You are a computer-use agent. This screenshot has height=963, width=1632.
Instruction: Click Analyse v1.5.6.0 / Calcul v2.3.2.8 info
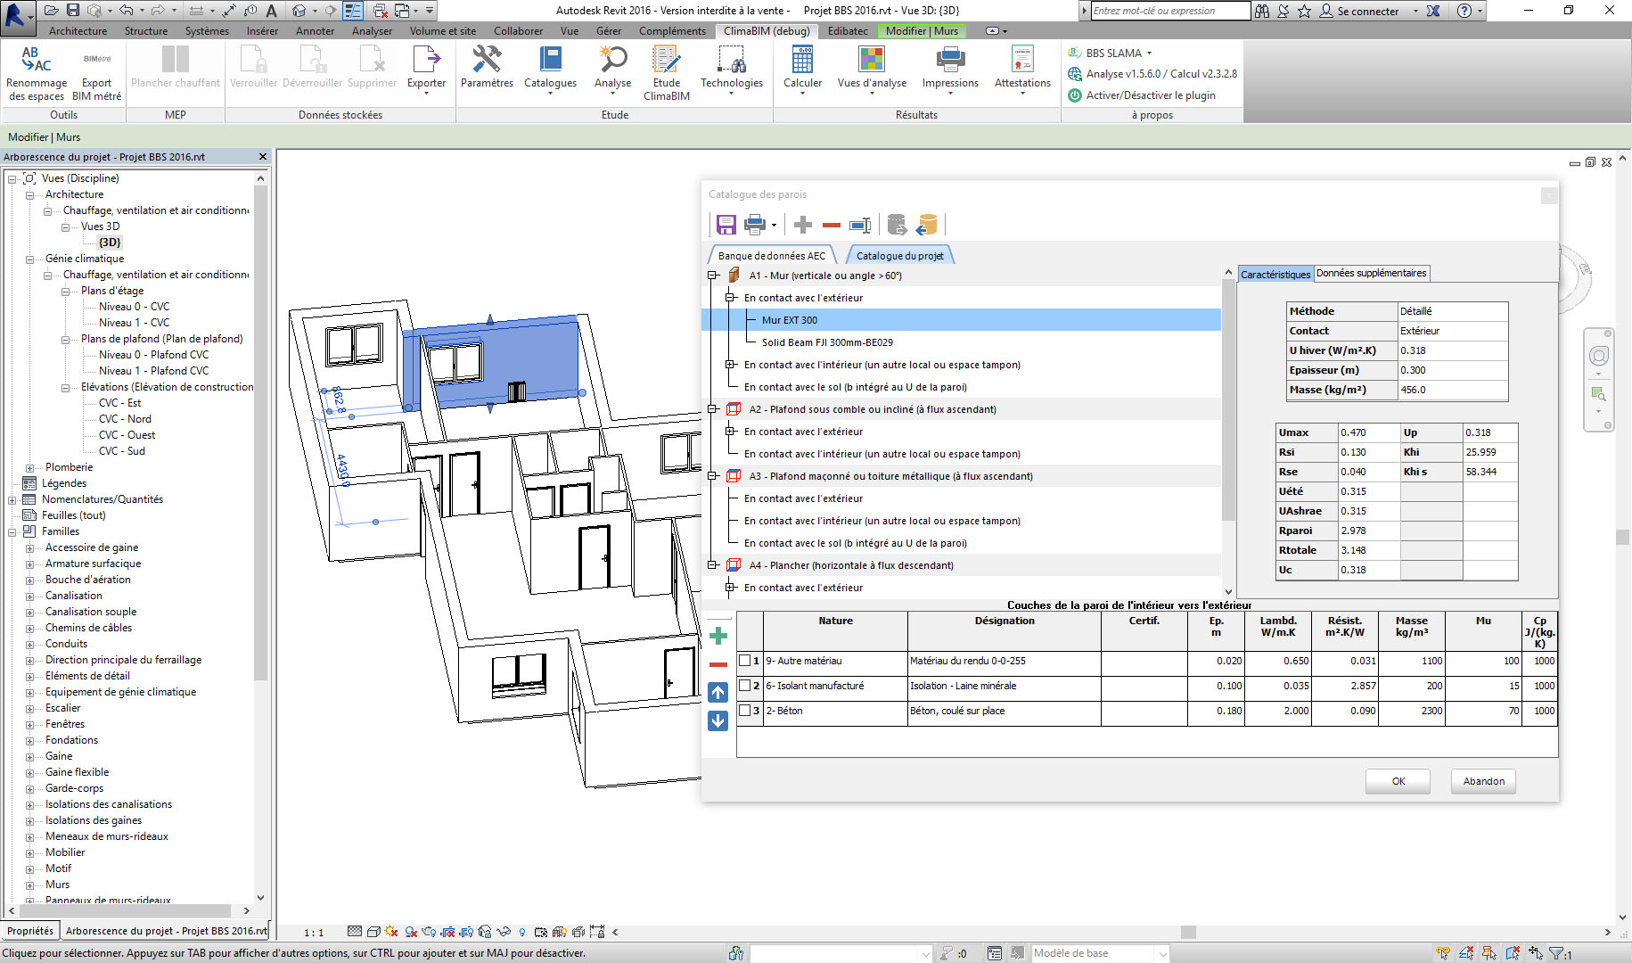point(1152,74)
